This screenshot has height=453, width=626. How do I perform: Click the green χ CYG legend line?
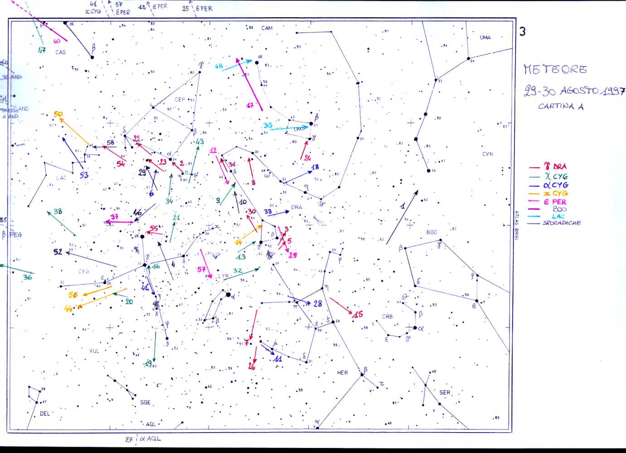[534, 177]
